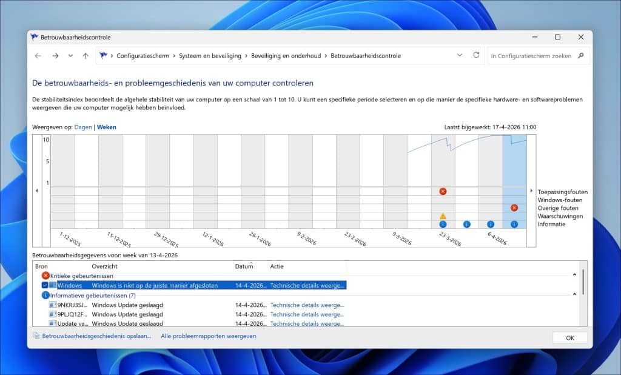Switch the chart view to Dagen
Screen dimensions: 621x375
click(x=82, y=127)
